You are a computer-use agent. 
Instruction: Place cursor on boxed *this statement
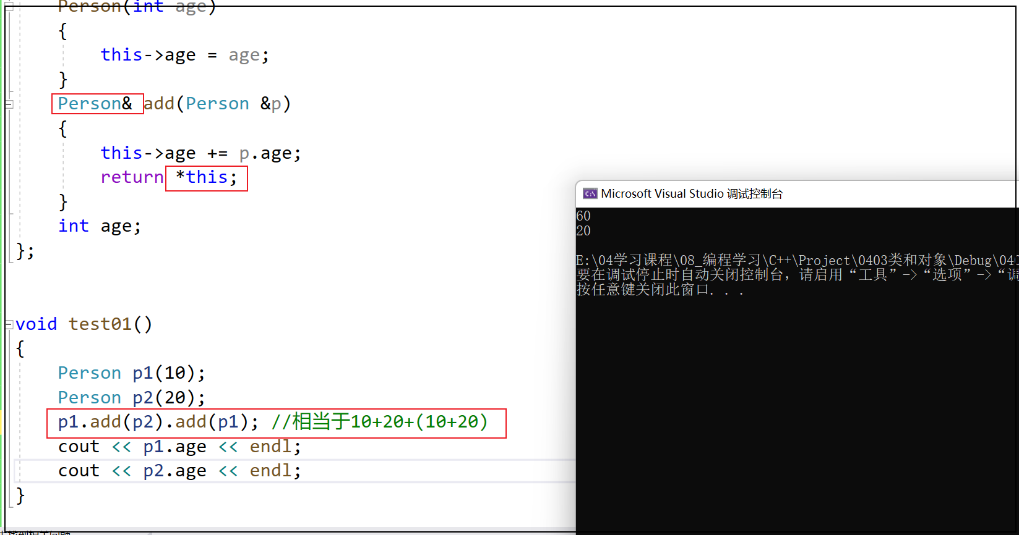pos(207,178)
